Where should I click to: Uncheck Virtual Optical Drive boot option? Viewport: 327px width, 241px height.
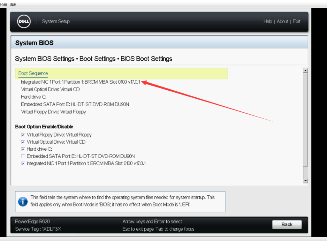pyautogui.click(x=23, y=142)
